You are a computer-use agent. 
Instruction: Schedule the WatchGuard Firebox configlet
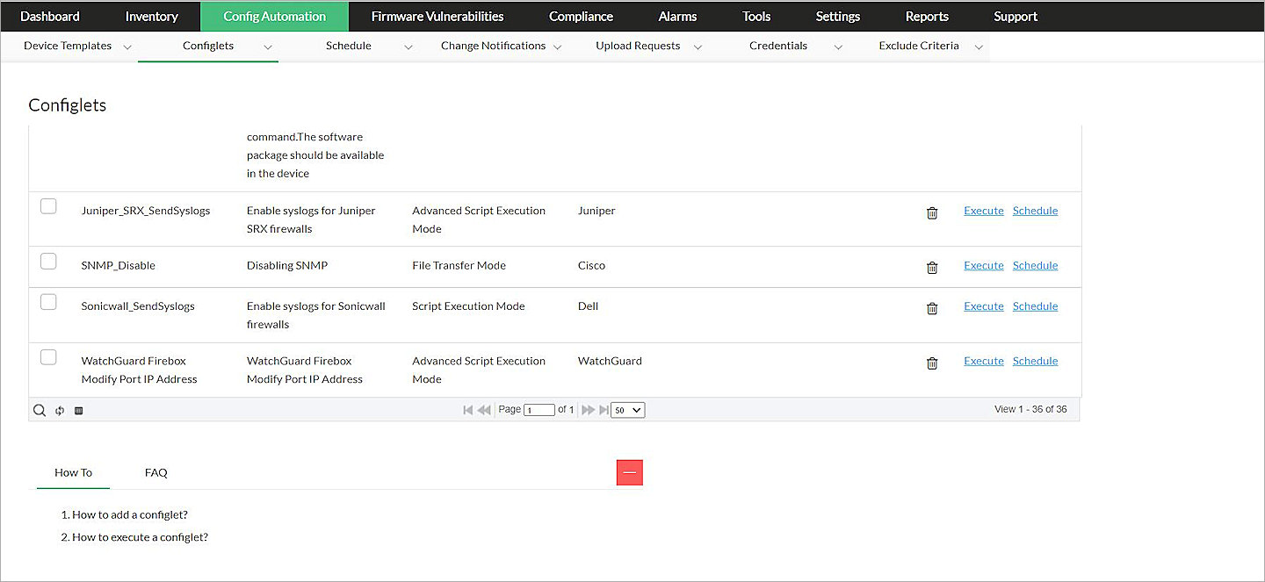pos(1035,360)
